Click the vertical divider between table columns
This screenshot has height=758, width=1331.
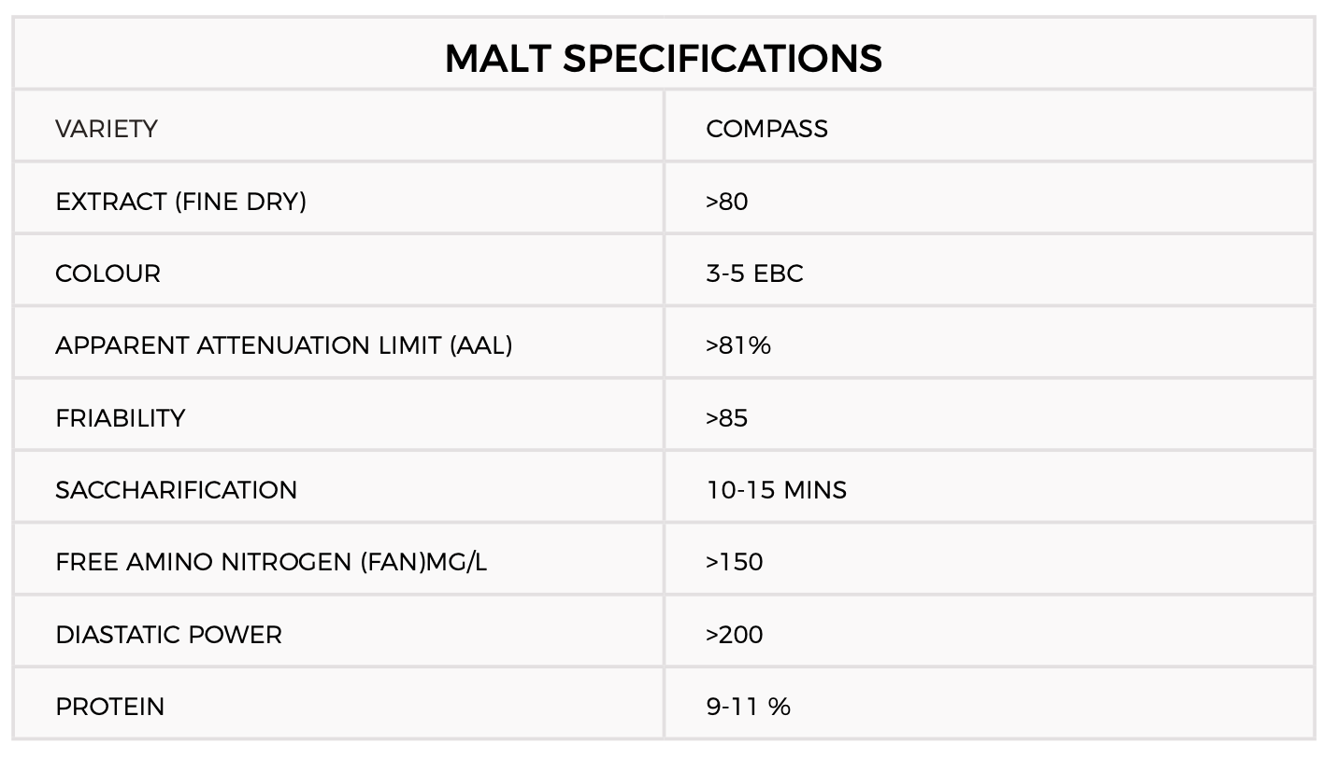(x=665, y=414)
